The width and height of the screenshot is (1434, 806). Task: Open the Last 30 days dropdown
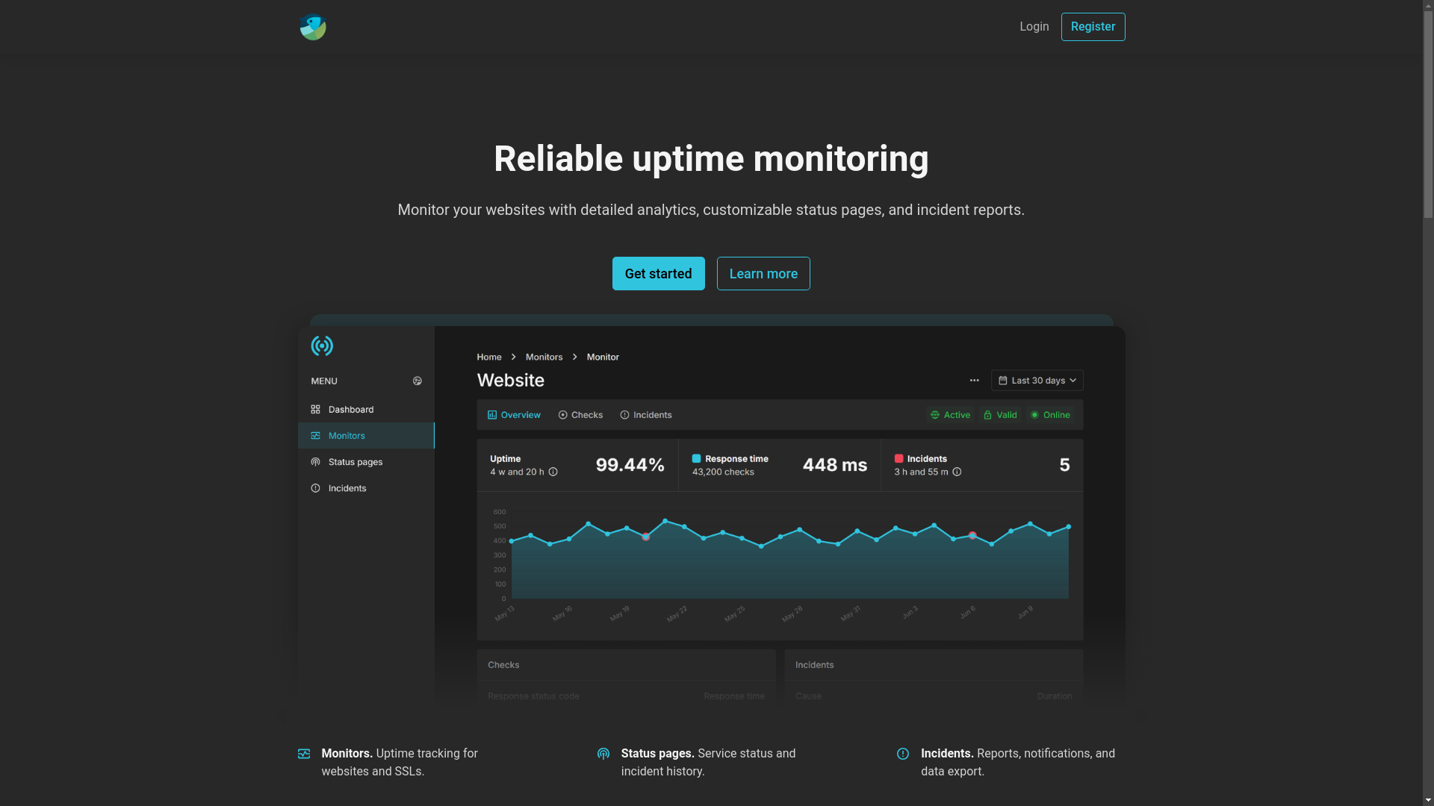pyautogui.click(x=1037, y=380)
